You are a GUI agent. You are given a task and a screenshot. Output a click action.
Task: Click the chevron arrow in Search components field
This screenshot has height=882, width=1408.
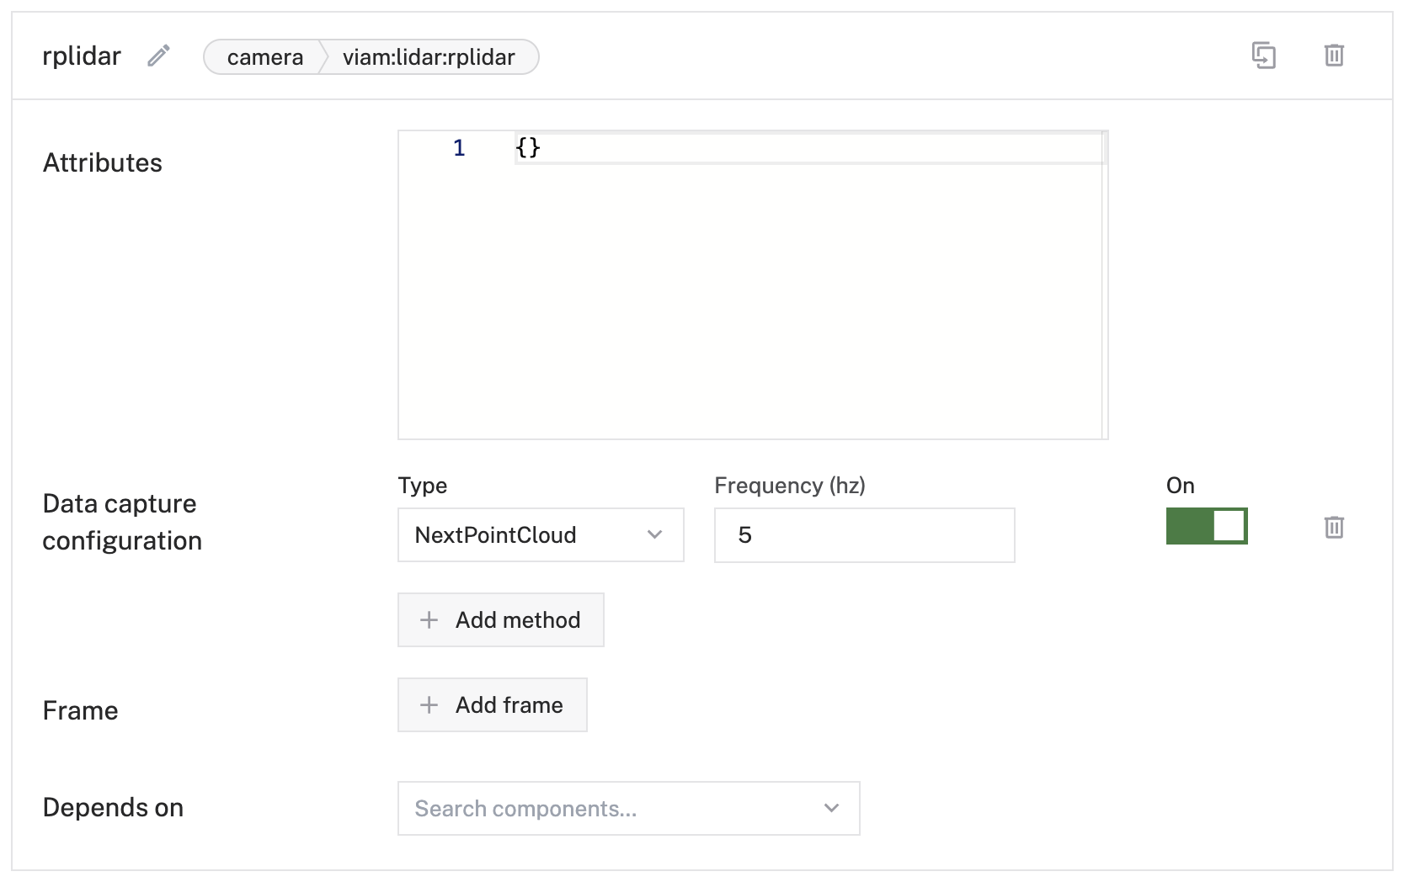tap(831, 808)
